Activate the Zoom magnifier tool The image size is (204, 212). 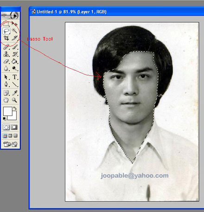(x=14, y=100)
